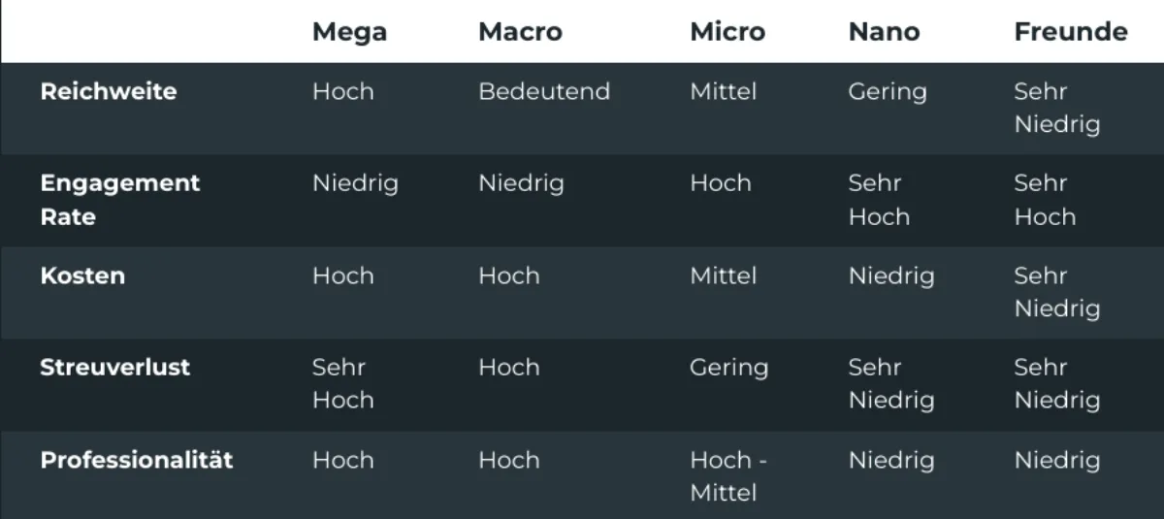1164x519 pixels.
Task: Click Mega's Streuverlust cell Sehr Hoch
Action: 342,383
